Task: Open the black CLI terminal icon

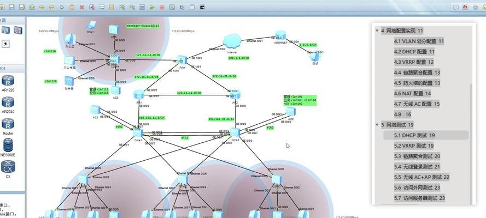Action: (x=202, y=7)
